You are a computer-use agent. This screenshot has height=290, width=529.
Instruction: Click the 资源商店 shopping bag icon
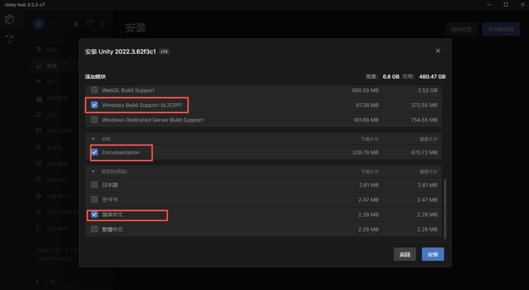[x=39, y=98]
